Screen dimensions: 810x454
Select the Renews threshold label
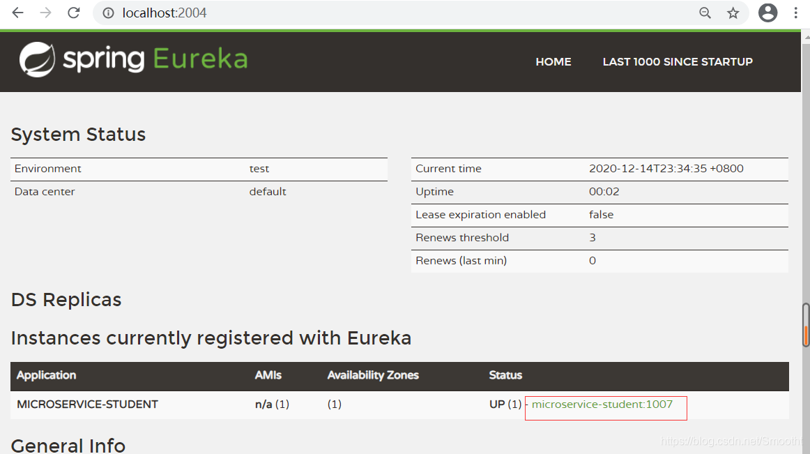(462, 238)
